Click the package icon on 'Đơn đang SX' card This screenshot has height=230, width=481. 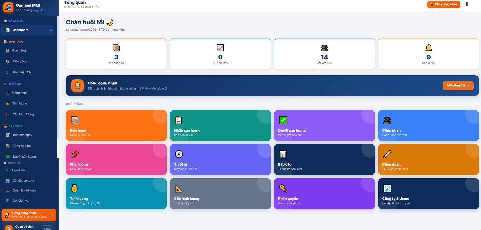(x=116, y=48)
